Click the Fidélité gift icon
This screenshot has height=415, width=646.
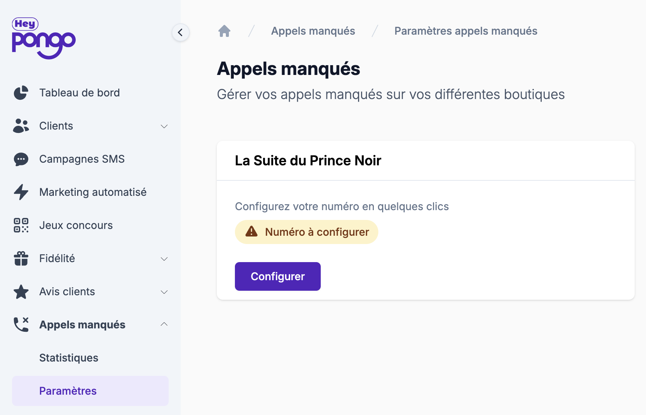tap(21, 258)
